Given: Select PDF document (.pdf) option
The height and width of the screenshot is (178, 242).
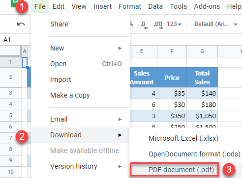Looking at the screenshot, I should [186, 170].
